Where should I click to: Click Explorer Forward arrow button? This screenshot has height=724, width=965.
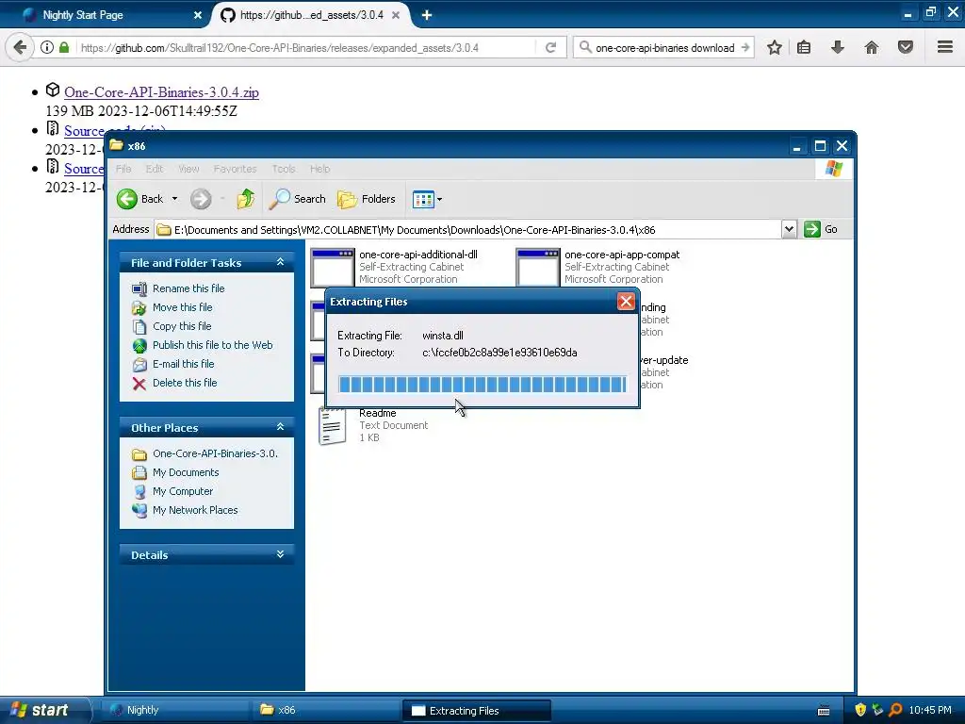point(201,199)
